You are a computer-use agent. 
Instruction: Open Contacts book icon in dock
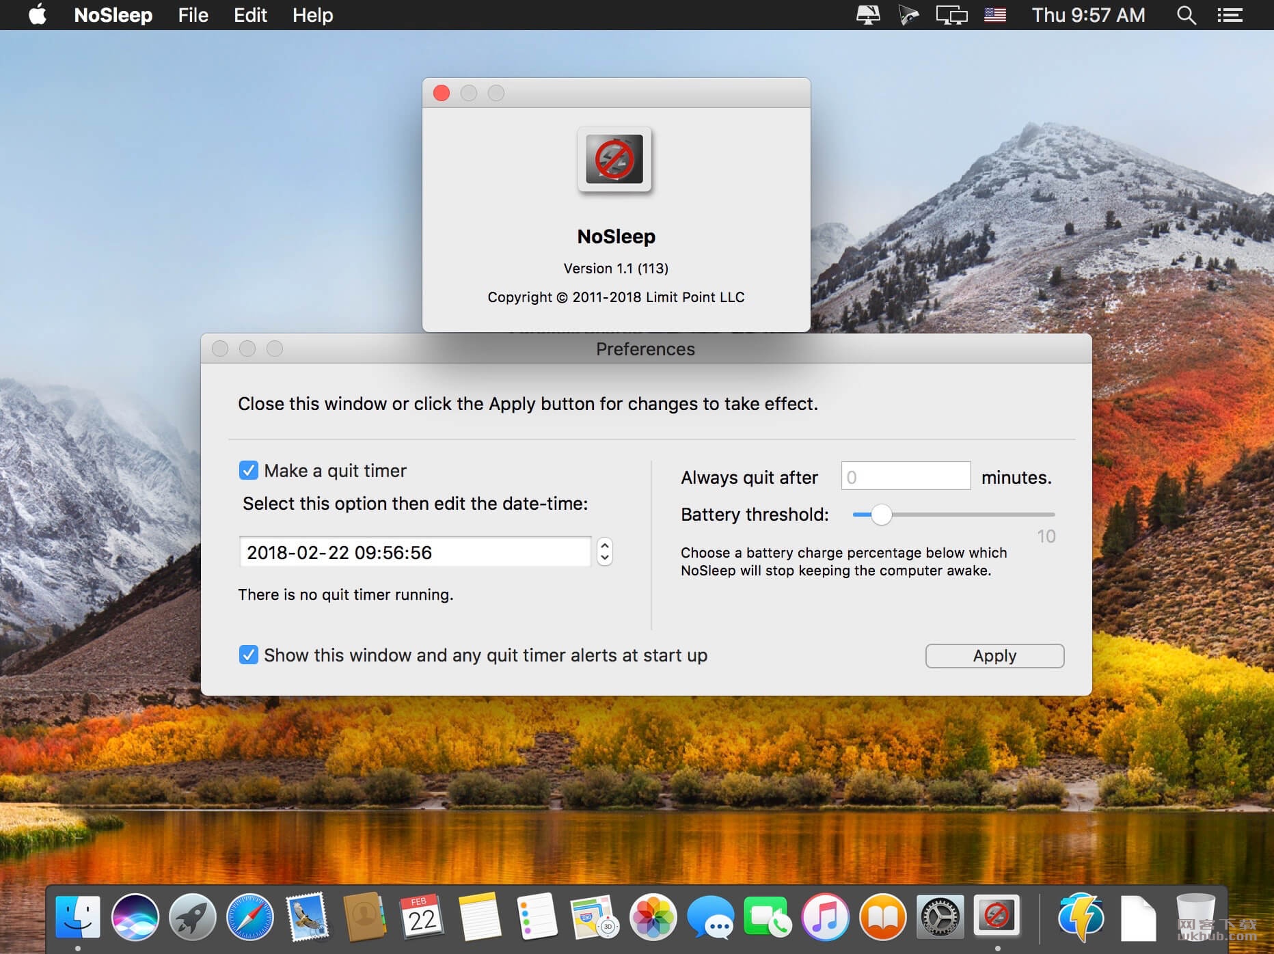click(364, 917)
